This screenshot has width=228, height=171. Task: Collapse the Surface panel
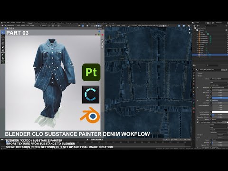[200, 76]
